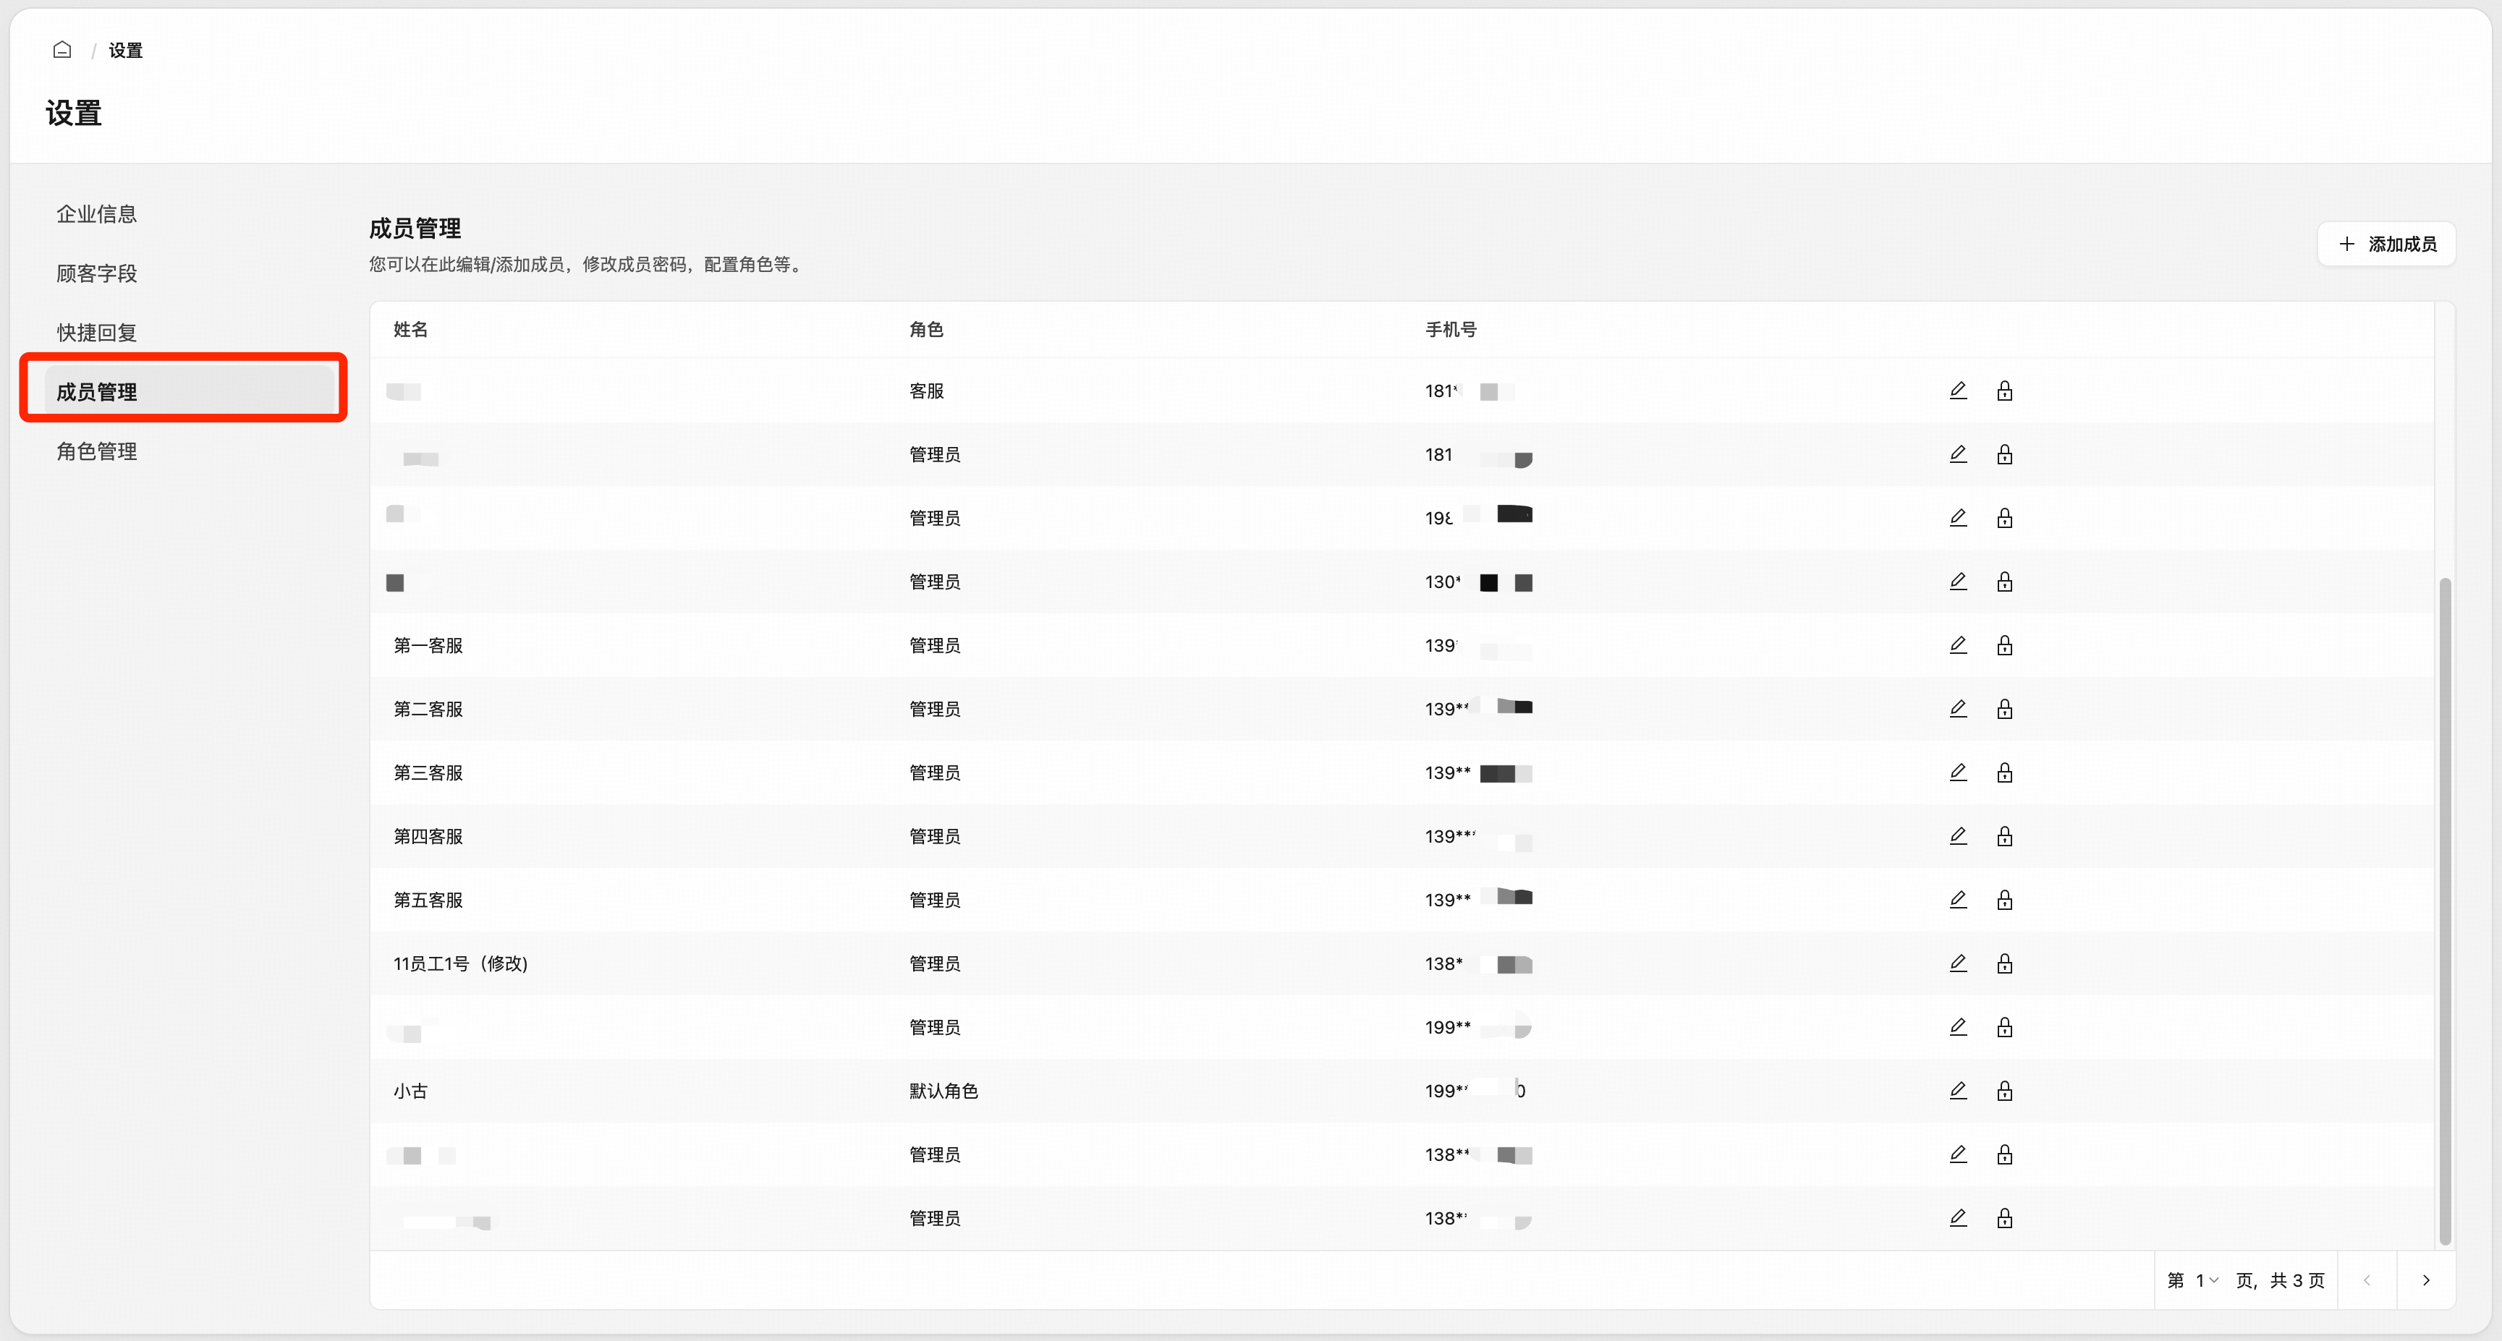Image resolution: width=2502 pixels, height=1341 pixels.
Task: Click the 添加成员 button
Action: click(2386, 244)
